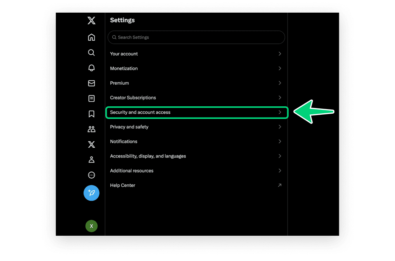
Task: Click the Search Settings input field
Action: pyautogui.click(x=196, y=37)
